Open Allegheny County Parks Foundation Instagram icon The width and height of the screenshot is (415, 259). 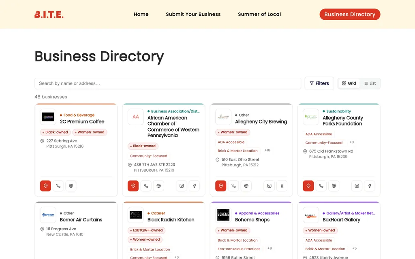[x=357, y=186]
